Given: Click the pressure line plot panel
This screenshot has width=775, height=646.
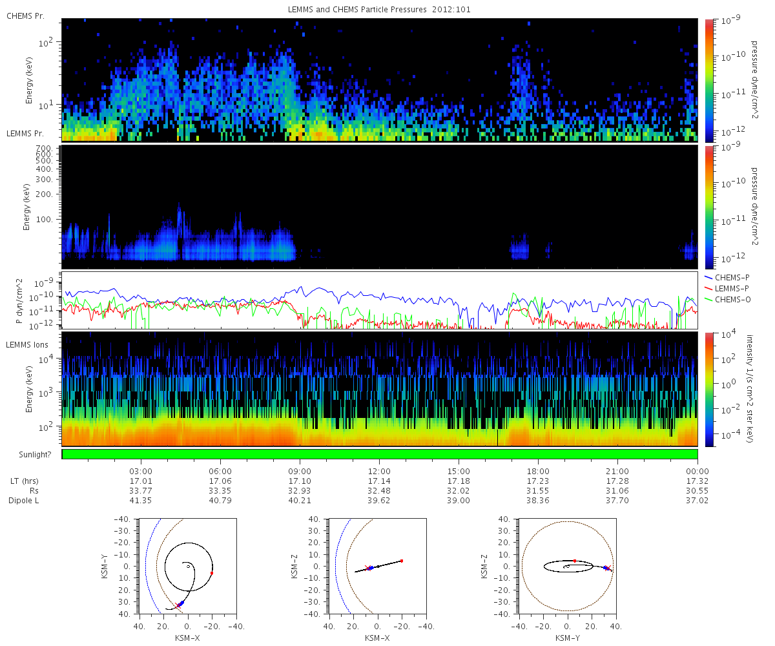Looking at the screenshot, I should pos(380,300).
